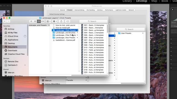The height and width of the screenshot is (99, 177).
Task: Select Landscape...Click Presets folder
Action: coord(65,30)
